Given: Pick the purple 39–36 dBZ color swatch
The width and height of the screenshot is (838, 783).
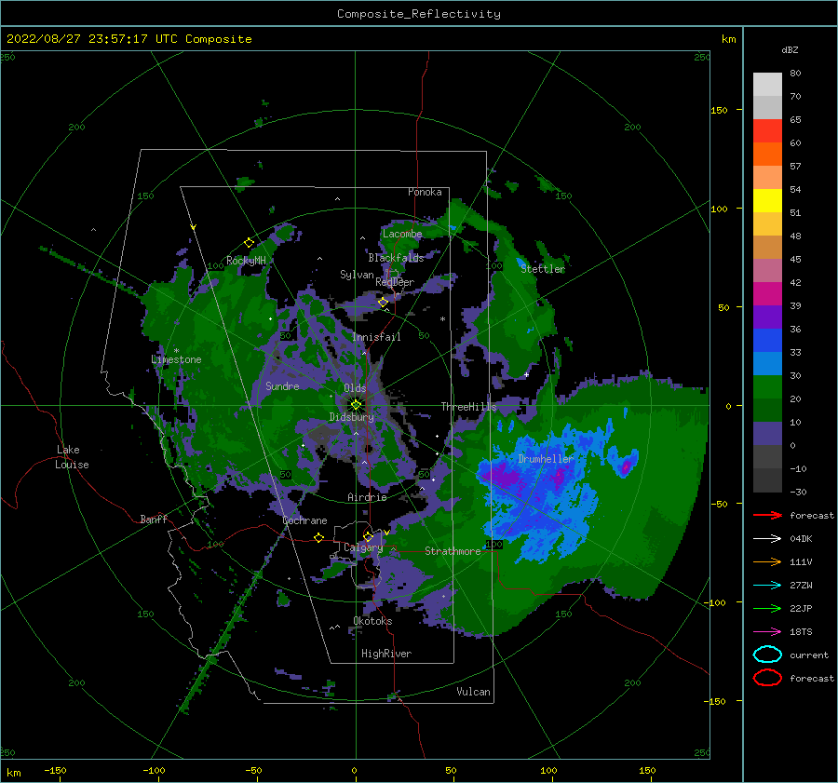Looking at the screenshot, I should click(x=767, y=317).
